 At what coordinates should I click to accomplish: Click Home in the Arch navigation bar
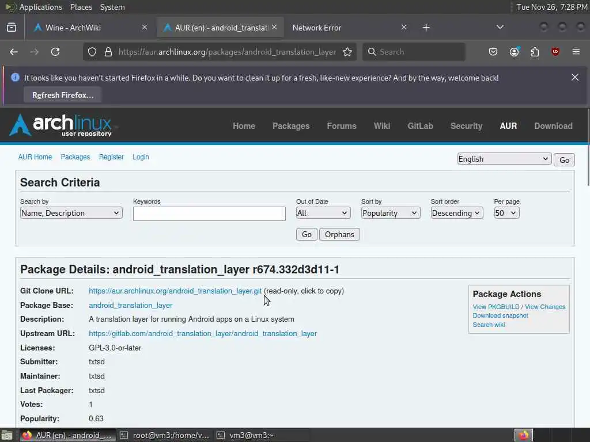(x=244, y=126)
